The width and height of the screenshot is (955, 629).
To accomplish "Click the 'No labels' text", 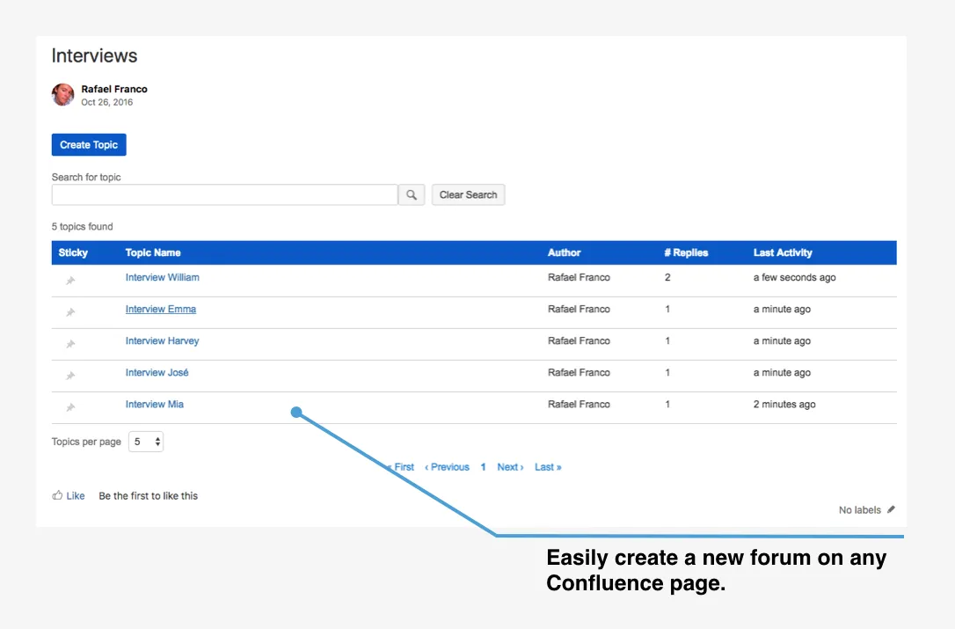I will point(860,510).
